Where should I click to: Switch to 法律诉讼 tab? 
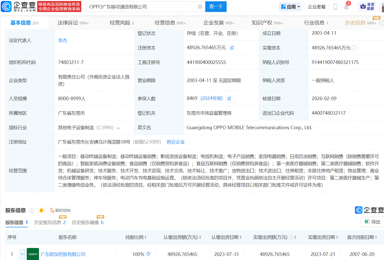(x=73, y=23)
